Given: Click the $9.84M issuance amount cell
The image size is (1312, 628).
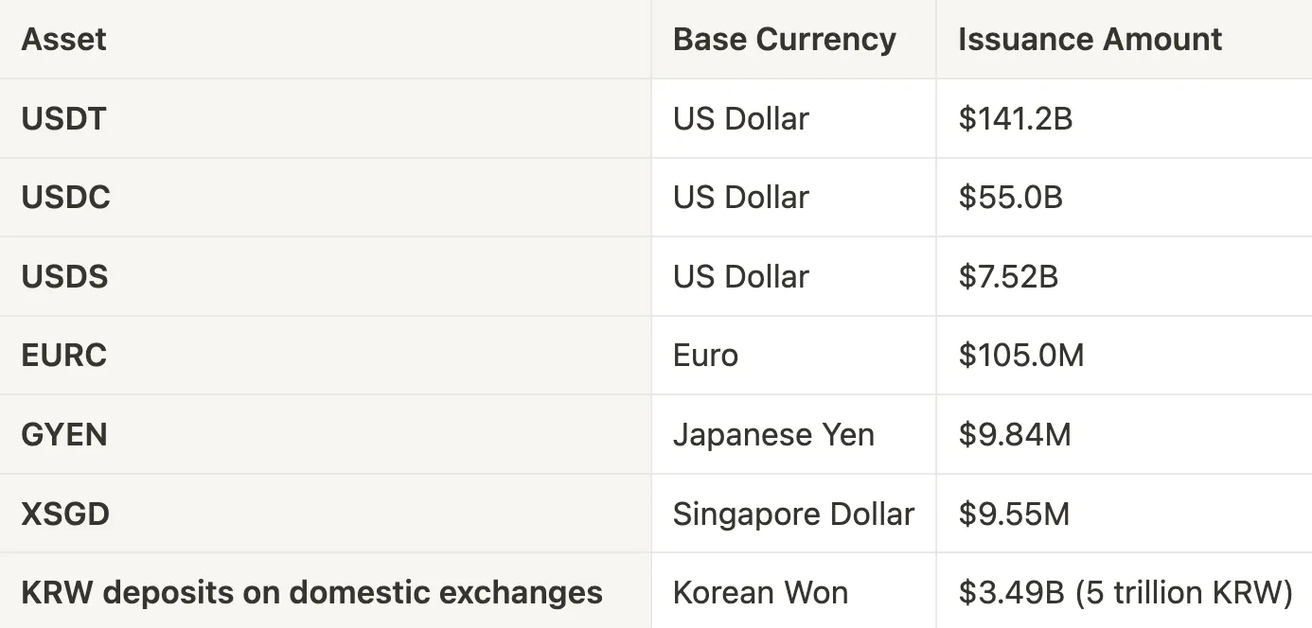Looking at the screenshot, I should pyautogui.click(x=1124, y=434).
